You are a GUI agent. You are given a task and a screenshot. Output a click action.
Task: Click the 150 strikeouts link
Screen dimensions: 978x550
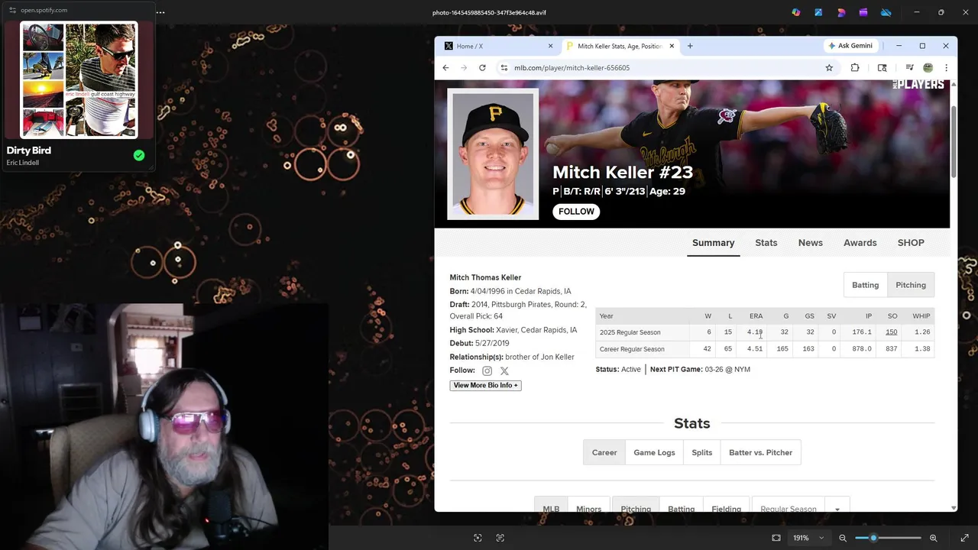click(x=891, y=332)
